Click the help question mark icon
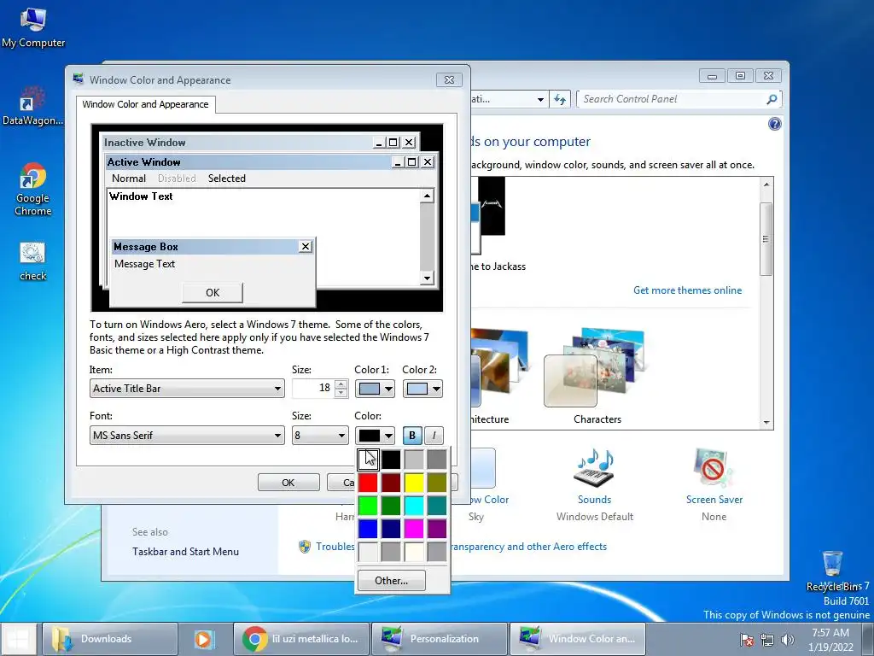The image size is (874, 656). pos(774,124)
